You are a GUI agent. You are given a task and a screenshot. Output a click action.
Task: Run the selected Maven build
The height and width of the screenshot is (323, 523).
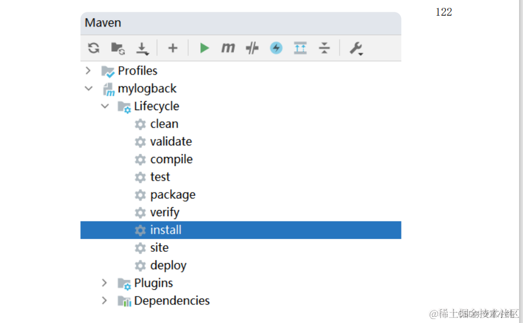click(x=204, y=48)
